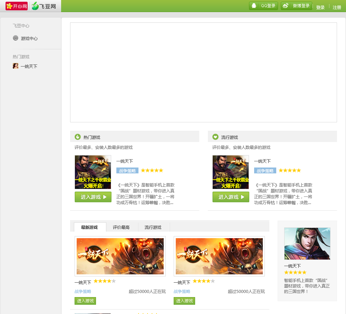
Task: Open the first 一统天下 banner image in 最新游戏
Action: 120,256
